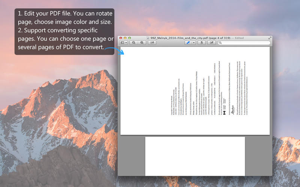Viewport: 300px width, 187px height.
Task: Click the PDF document proxy icon in title
Action: 148,38
